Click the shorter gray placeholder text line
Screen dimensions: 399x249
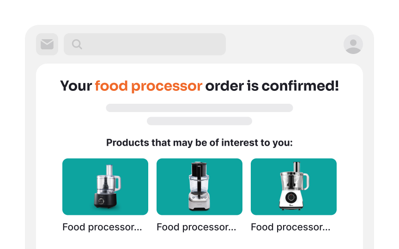[199, 121]
